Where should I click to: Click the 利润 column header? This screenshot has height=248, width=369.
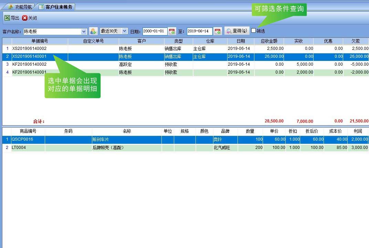tap(358, 131)
